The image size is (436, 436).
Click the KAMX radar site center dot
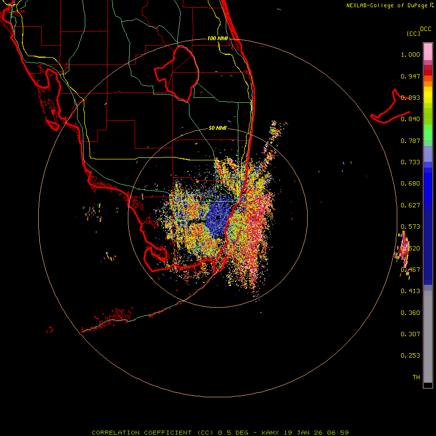coord(218,218)
